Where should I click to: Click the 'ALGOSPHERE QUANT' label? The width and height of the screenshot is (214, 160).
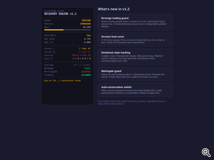point(54,11)
